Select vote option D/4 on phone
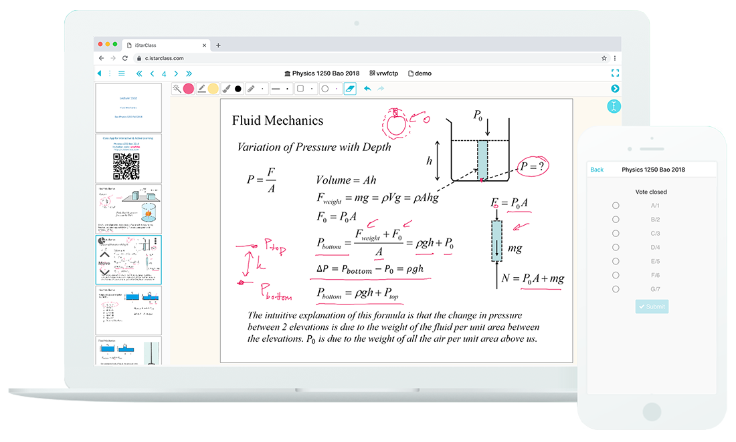736x442 pixels. point(616,247)
